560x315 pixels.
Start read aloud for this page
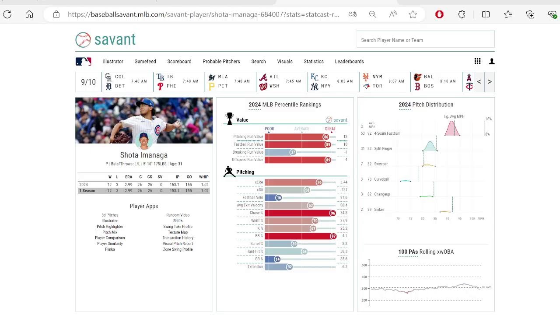(393, 14)
